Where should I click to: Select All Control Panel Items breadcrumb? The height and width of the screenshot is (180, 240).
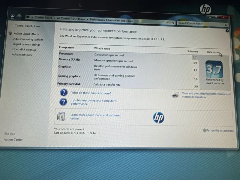(x=71, y=19)
